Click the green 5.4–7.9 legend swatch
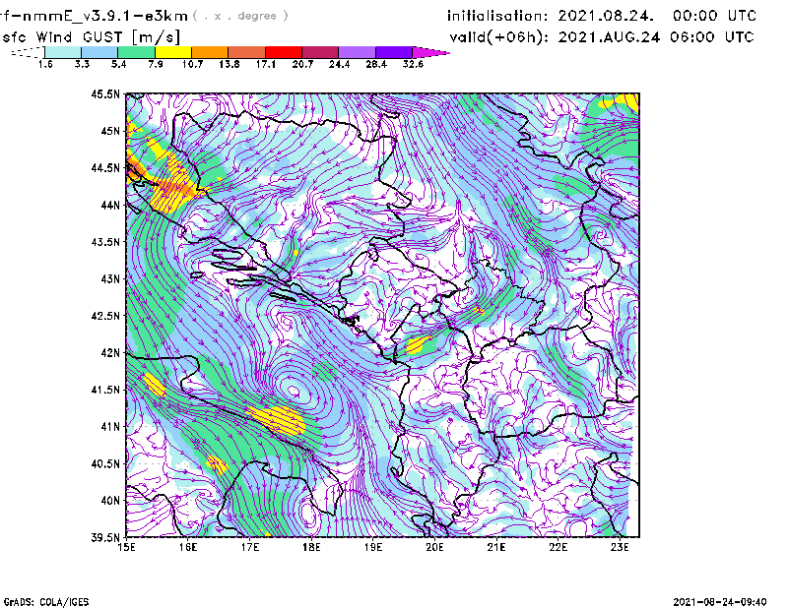788x608 pixels. [x=136, y=52]
